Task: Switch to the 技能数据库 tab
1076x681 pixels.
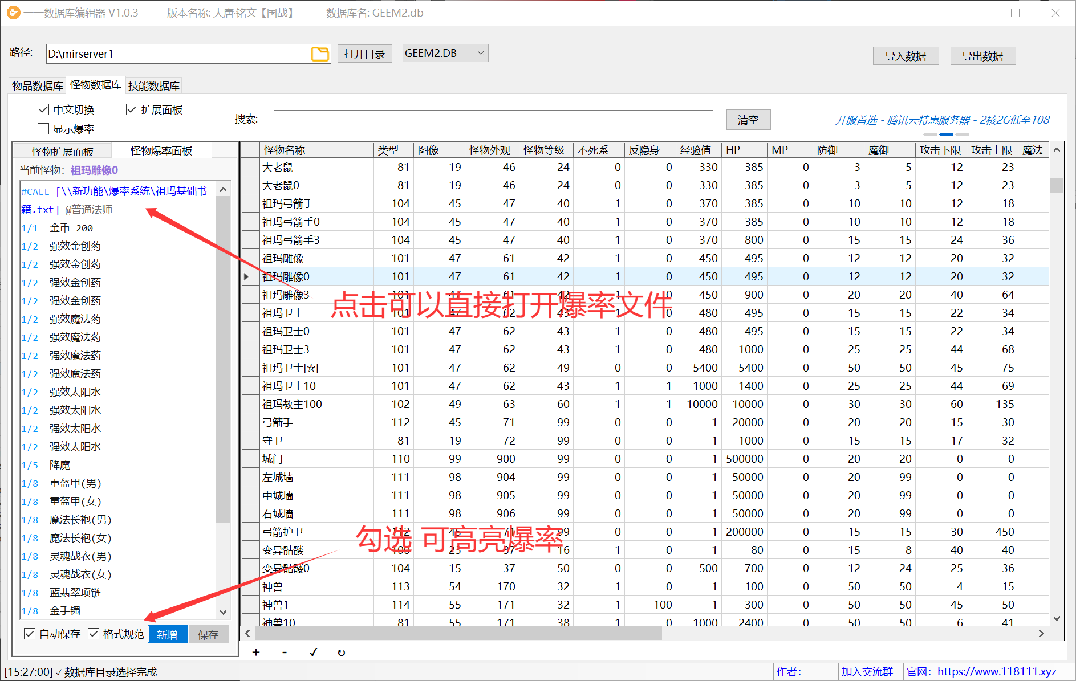Action: click(x=153, y=84)
